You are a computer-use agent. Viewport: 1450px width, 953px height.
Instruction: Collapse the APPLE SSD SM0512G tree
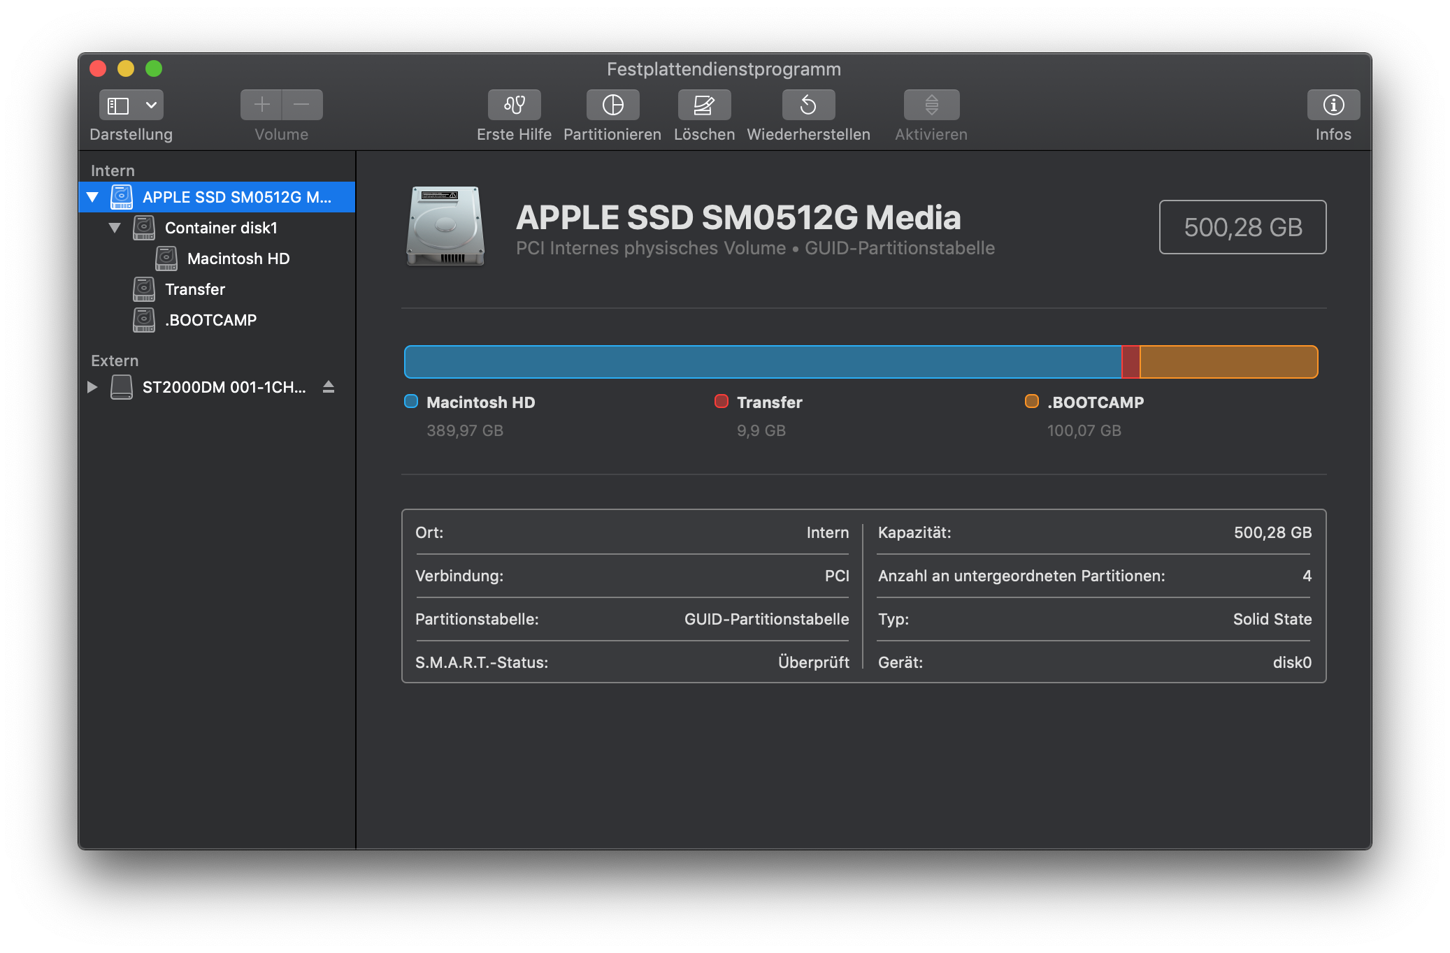[92, 197]
